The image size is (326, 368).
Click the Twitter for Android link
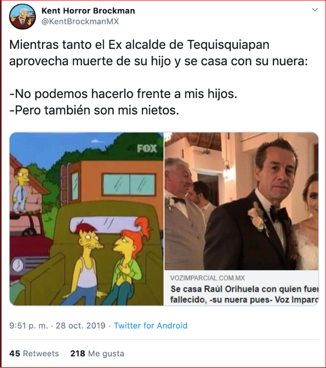click(x=151, y=326)
